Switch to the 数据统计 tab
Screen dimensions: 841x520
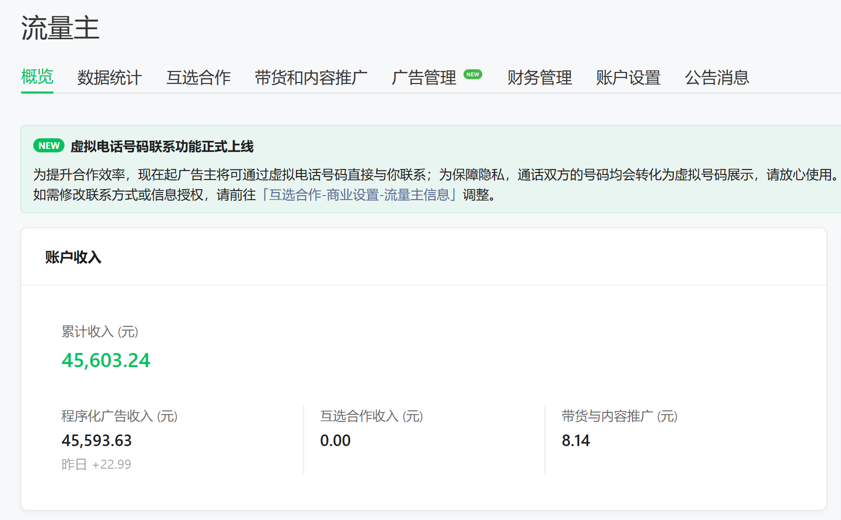109,78
